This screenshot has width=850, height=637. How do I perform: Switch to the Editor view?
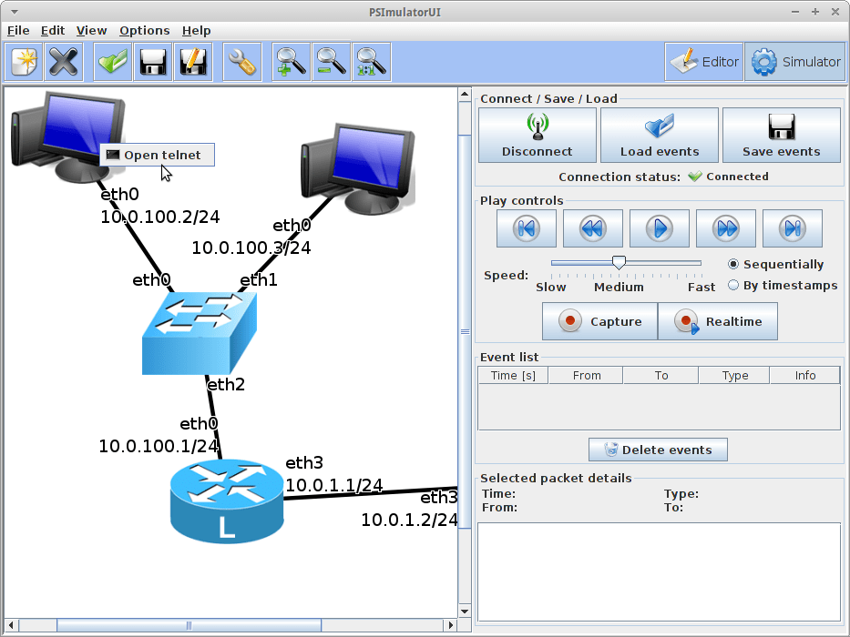point(703,61)
